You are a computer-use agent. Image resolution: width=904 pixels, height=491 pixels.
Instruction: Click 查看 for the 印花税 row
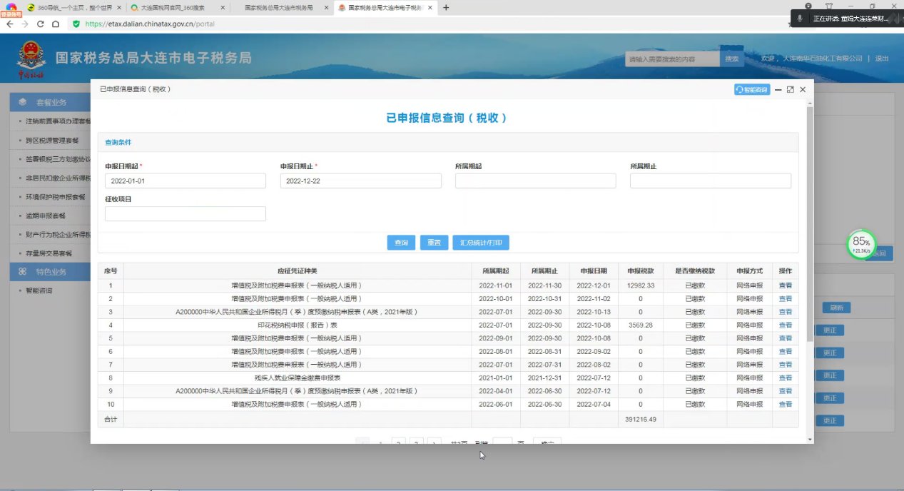click(x=785, y=325)
